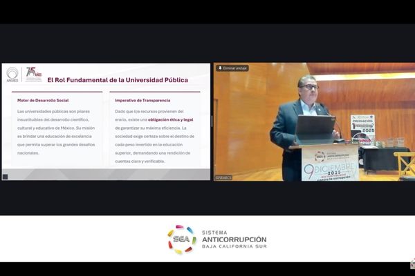Click the laptop on the podium

coord(315,130)
